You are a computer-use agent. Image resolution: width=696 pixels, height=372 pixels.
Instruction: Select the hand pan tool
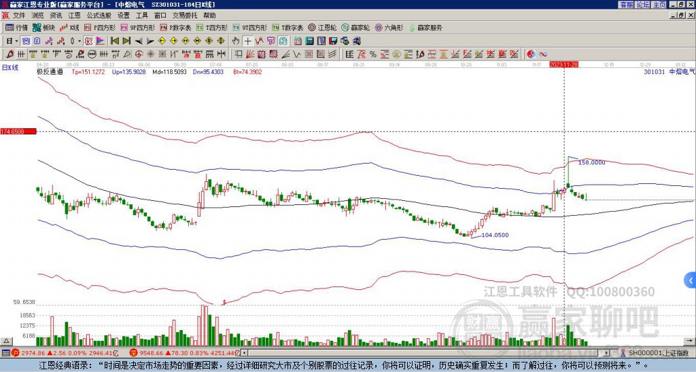(236, 41)
